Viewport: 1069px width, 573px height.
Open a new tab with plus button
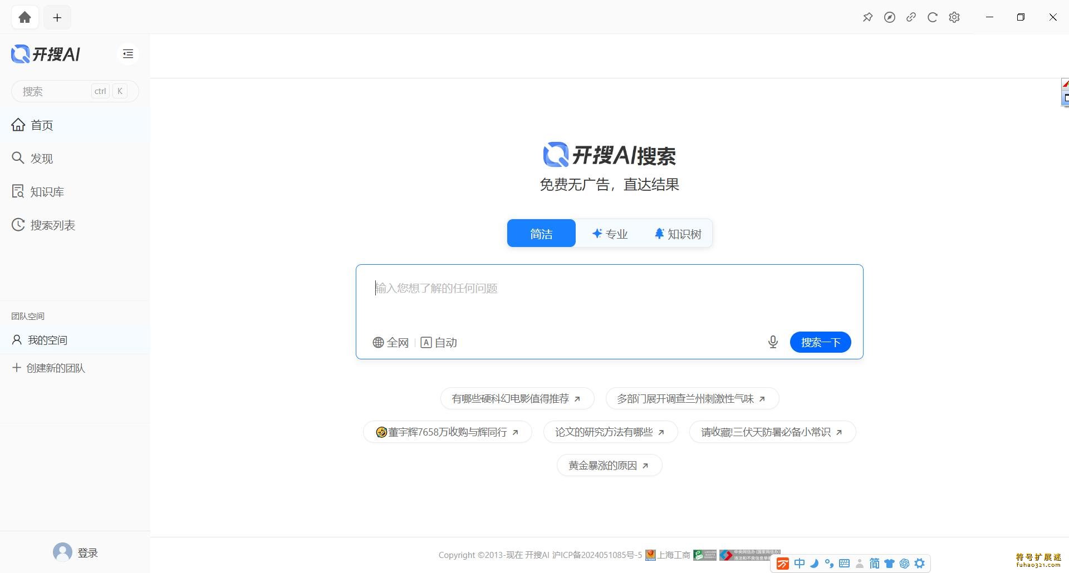tap(57, 17)
